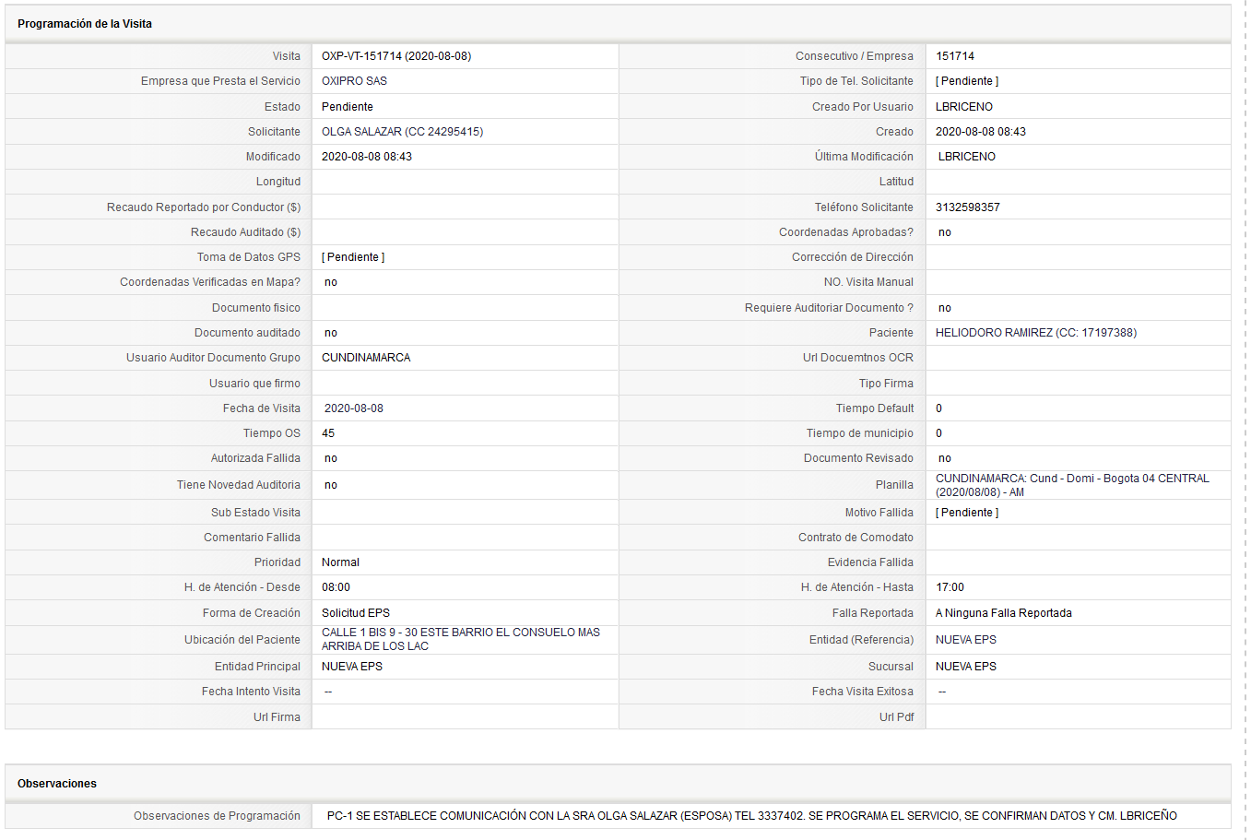1251x840 pixels.
Task: Select Última Modificación value LBRICENO
Action: [x=967, y=157]
